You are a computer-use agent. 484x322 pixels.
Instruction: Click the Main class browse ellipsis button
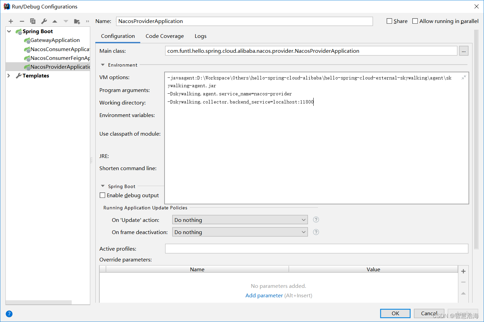(463, 51)
